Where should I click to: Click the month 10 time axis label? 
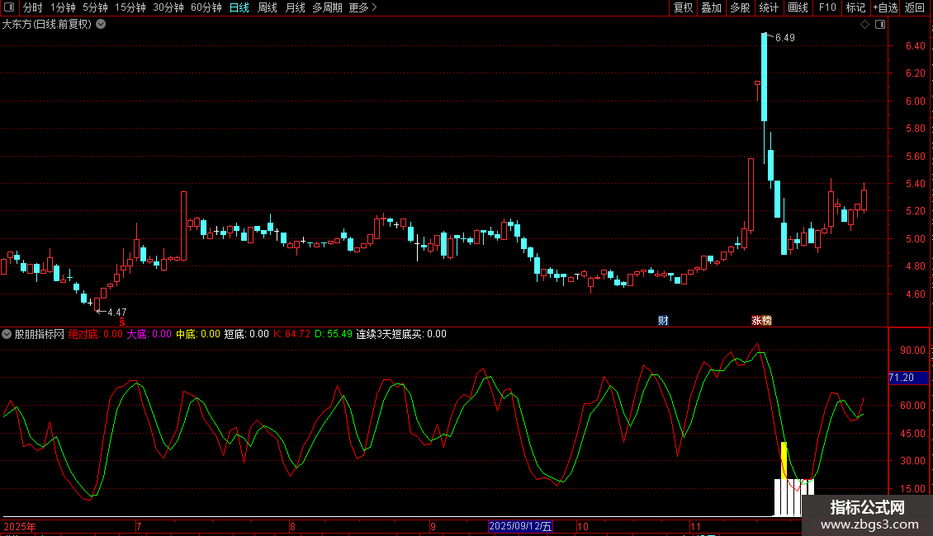[583, 526]
